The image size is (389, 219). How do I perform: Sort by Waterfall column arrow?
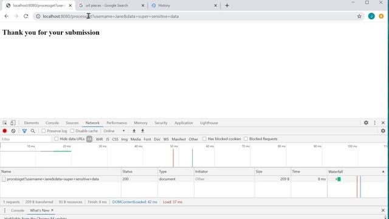tap(383, 172)
